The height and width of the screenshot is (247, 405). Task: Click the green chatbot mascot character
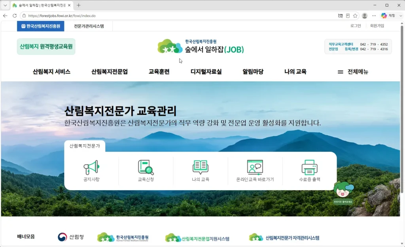(343, 192)
